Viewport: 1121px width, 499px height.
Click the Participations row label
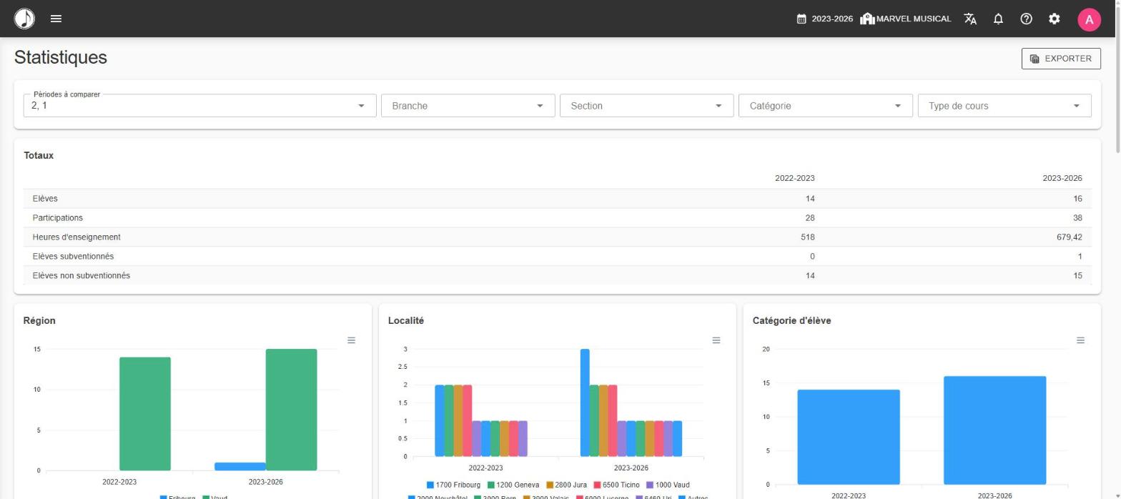tap(57, 218)
